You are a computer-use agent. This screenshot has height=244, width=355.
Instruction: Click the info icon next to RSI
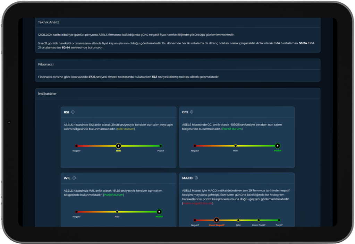pyautogui.click(x=73, y=112)
